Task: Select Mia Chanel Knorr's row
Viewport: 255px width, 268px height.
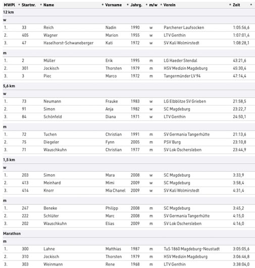Action: click(129, 191)
